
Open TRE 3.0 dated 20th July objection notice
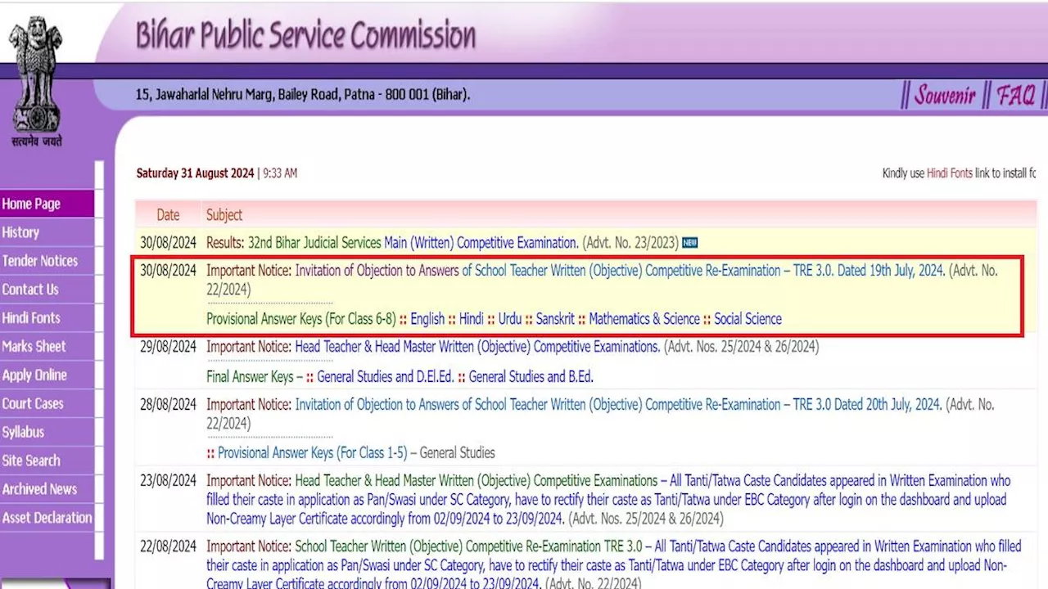(619, 405)
